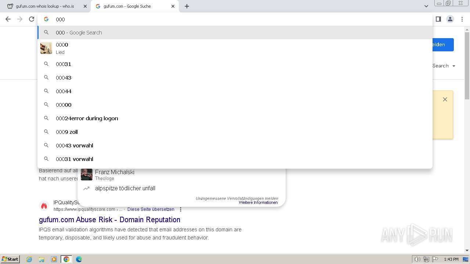Viewport: 470px width, 264px height.
Task: Click 'Diese Seite übersetzen' link
Action: point(151,209)
